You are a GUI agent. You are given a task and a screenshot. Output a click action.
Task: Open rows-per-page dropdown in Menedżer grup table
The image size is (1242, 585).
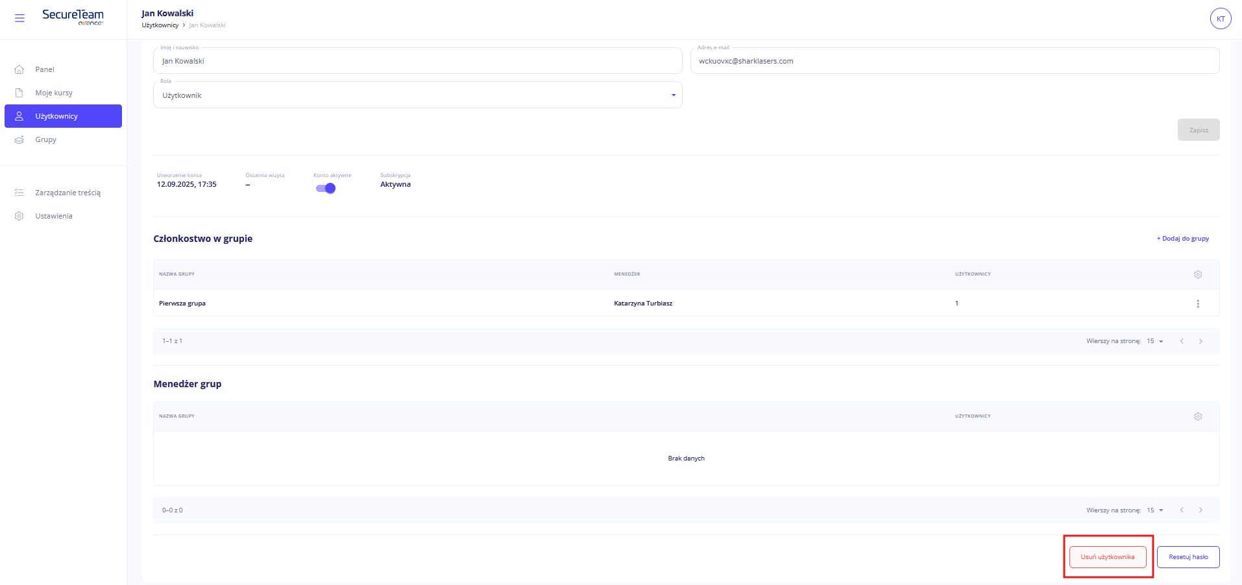click(x=1154, y=510)
